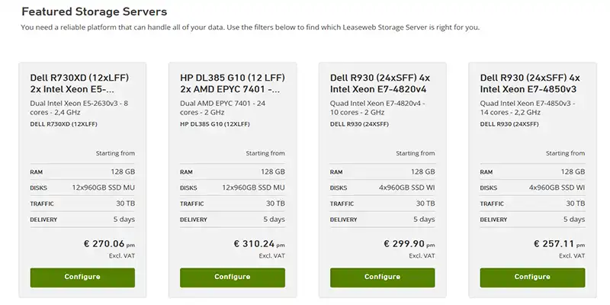This screenshot has height=305, width=610.
Task: Configure the Dell R930 E7-4820v4 server
Action: coord(383,277)
